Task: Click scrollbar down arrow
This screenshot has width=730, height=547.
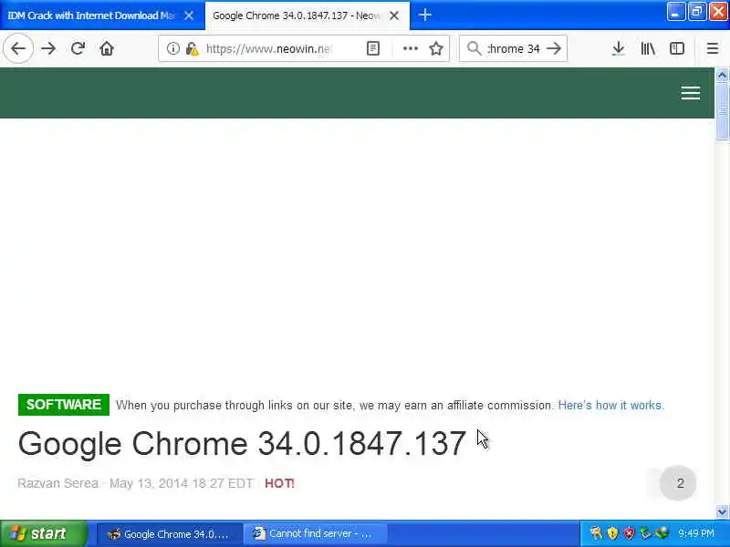Action: 722,512
